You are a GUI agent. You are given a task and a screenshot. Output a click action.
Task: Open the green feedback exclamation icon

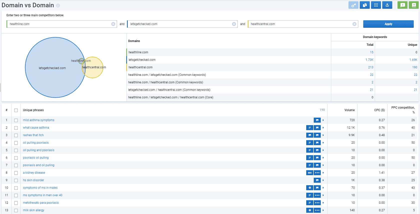point(402,5)
